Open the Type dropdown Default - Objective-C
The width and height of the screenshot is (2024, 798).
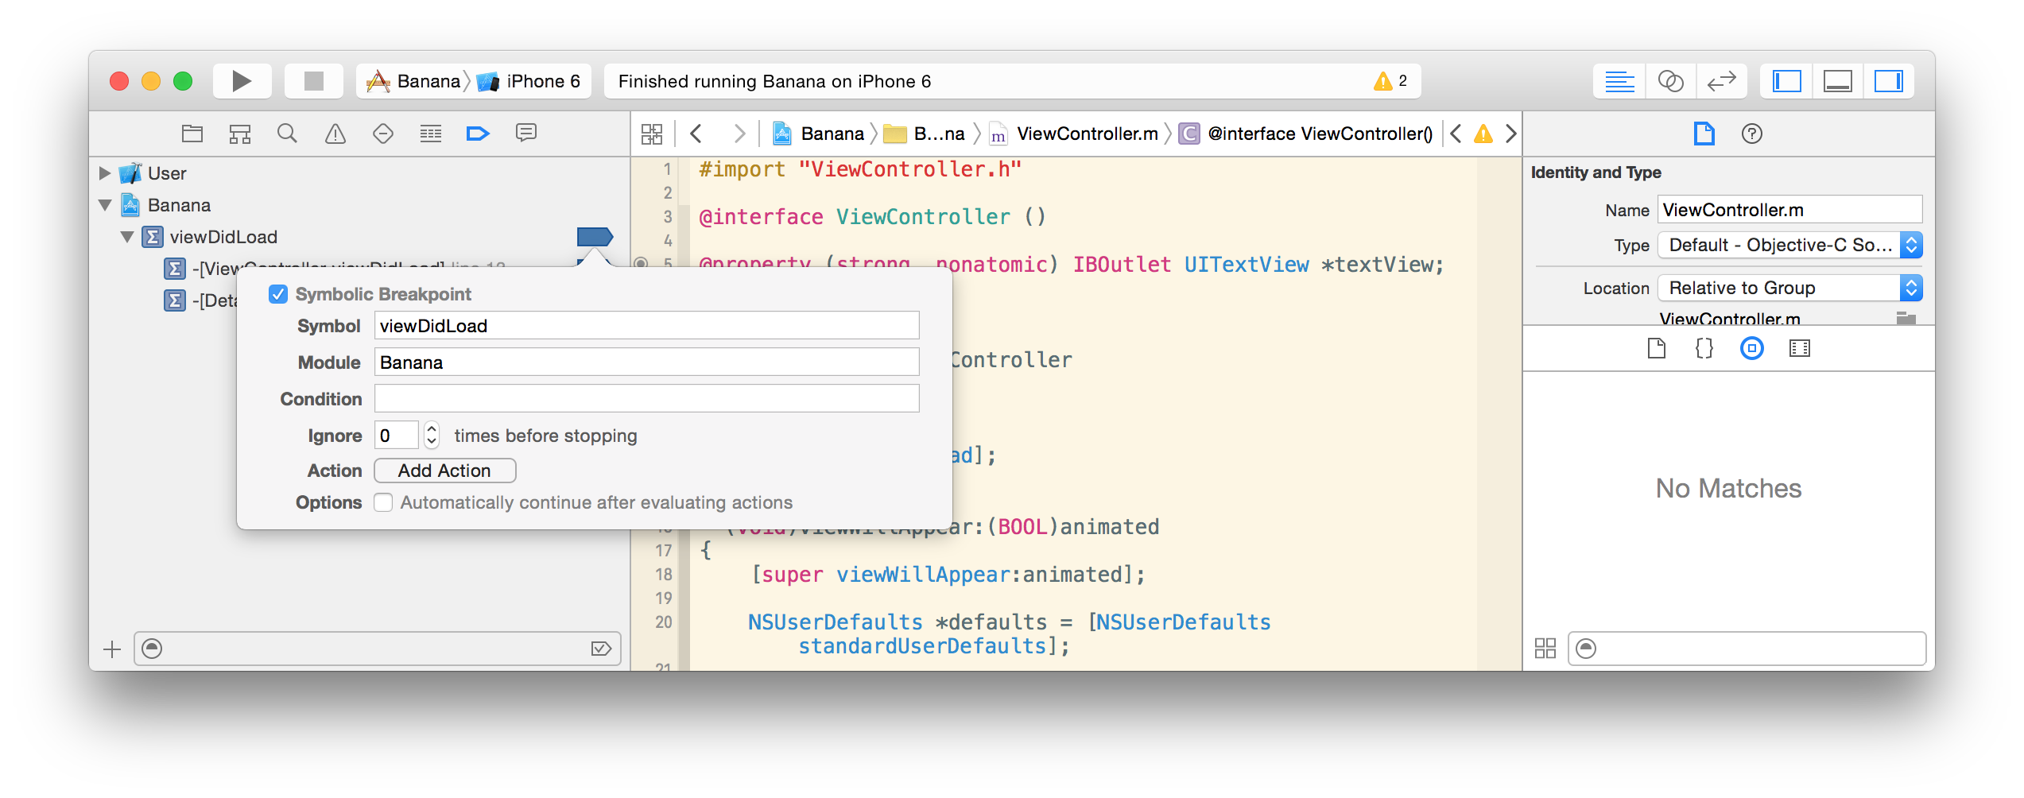tap(1789, 245)
